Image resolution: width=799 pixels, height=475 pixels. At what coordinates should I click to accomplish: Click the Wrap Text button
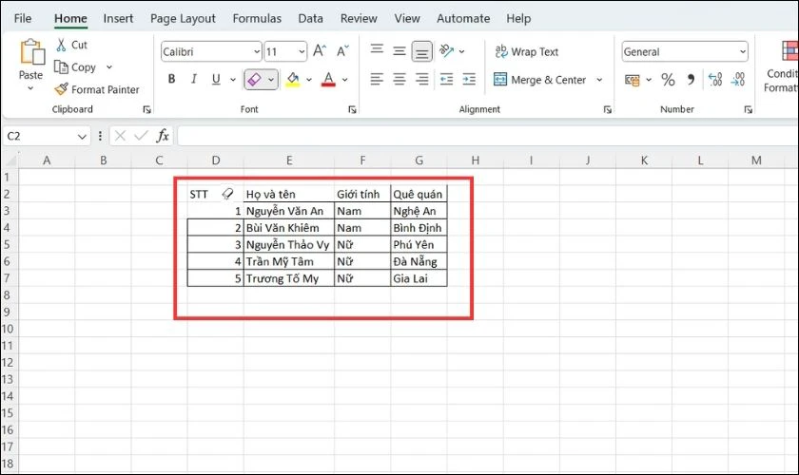(x=526, y=51)
